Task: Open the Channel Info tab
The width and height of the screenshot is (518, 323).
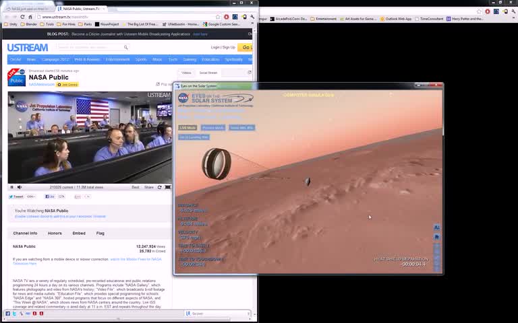Action: tap(25, 234)
